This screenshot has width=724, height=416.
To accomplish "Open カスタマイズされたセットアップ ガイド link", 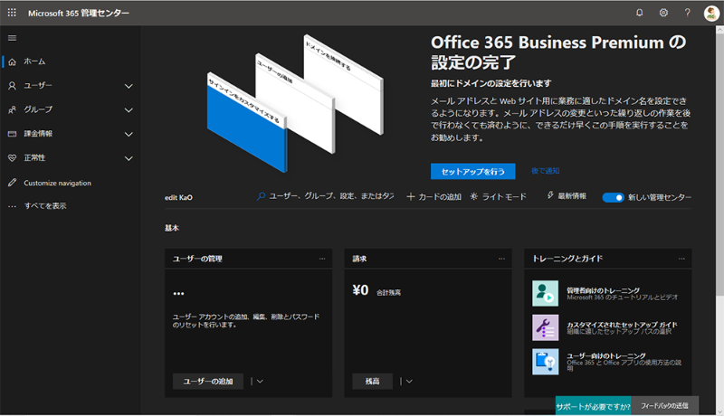I will [x=622, y=325].
